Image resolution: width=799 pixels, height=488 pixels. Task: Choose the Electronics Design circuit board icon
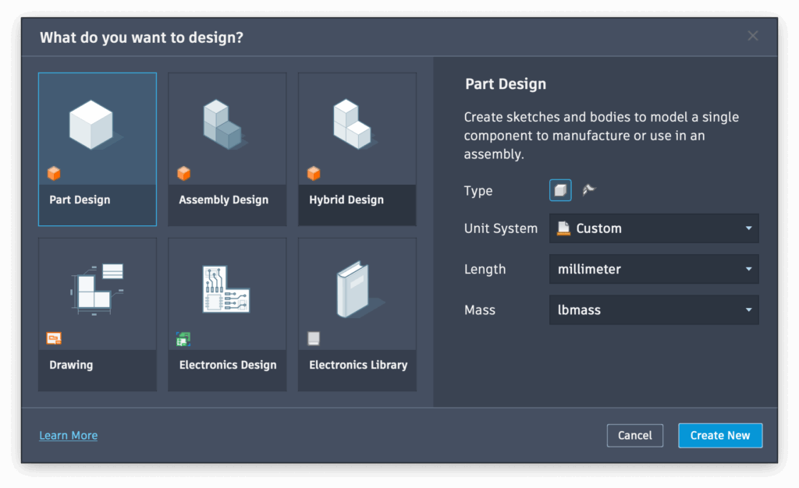coord(226,289)
